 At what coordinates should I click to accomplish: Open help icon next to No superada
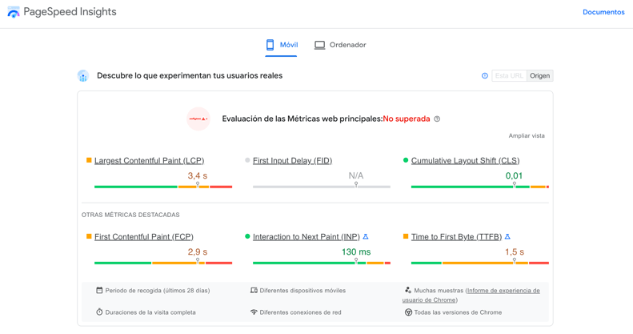(437, 119)
